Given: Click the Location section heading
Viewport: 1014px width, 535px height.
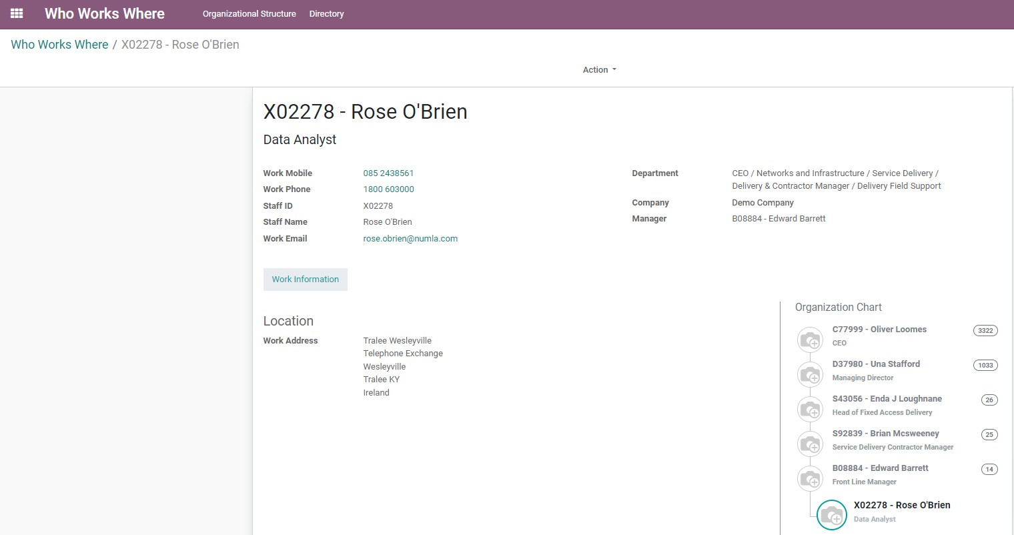Looking at the screenshot, I should (288, 321).
